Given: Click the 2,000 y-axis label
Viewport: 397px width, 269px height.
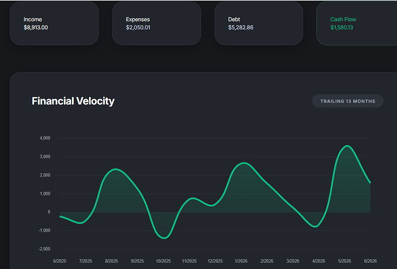Looking at the screenshot, I should 45,175.
